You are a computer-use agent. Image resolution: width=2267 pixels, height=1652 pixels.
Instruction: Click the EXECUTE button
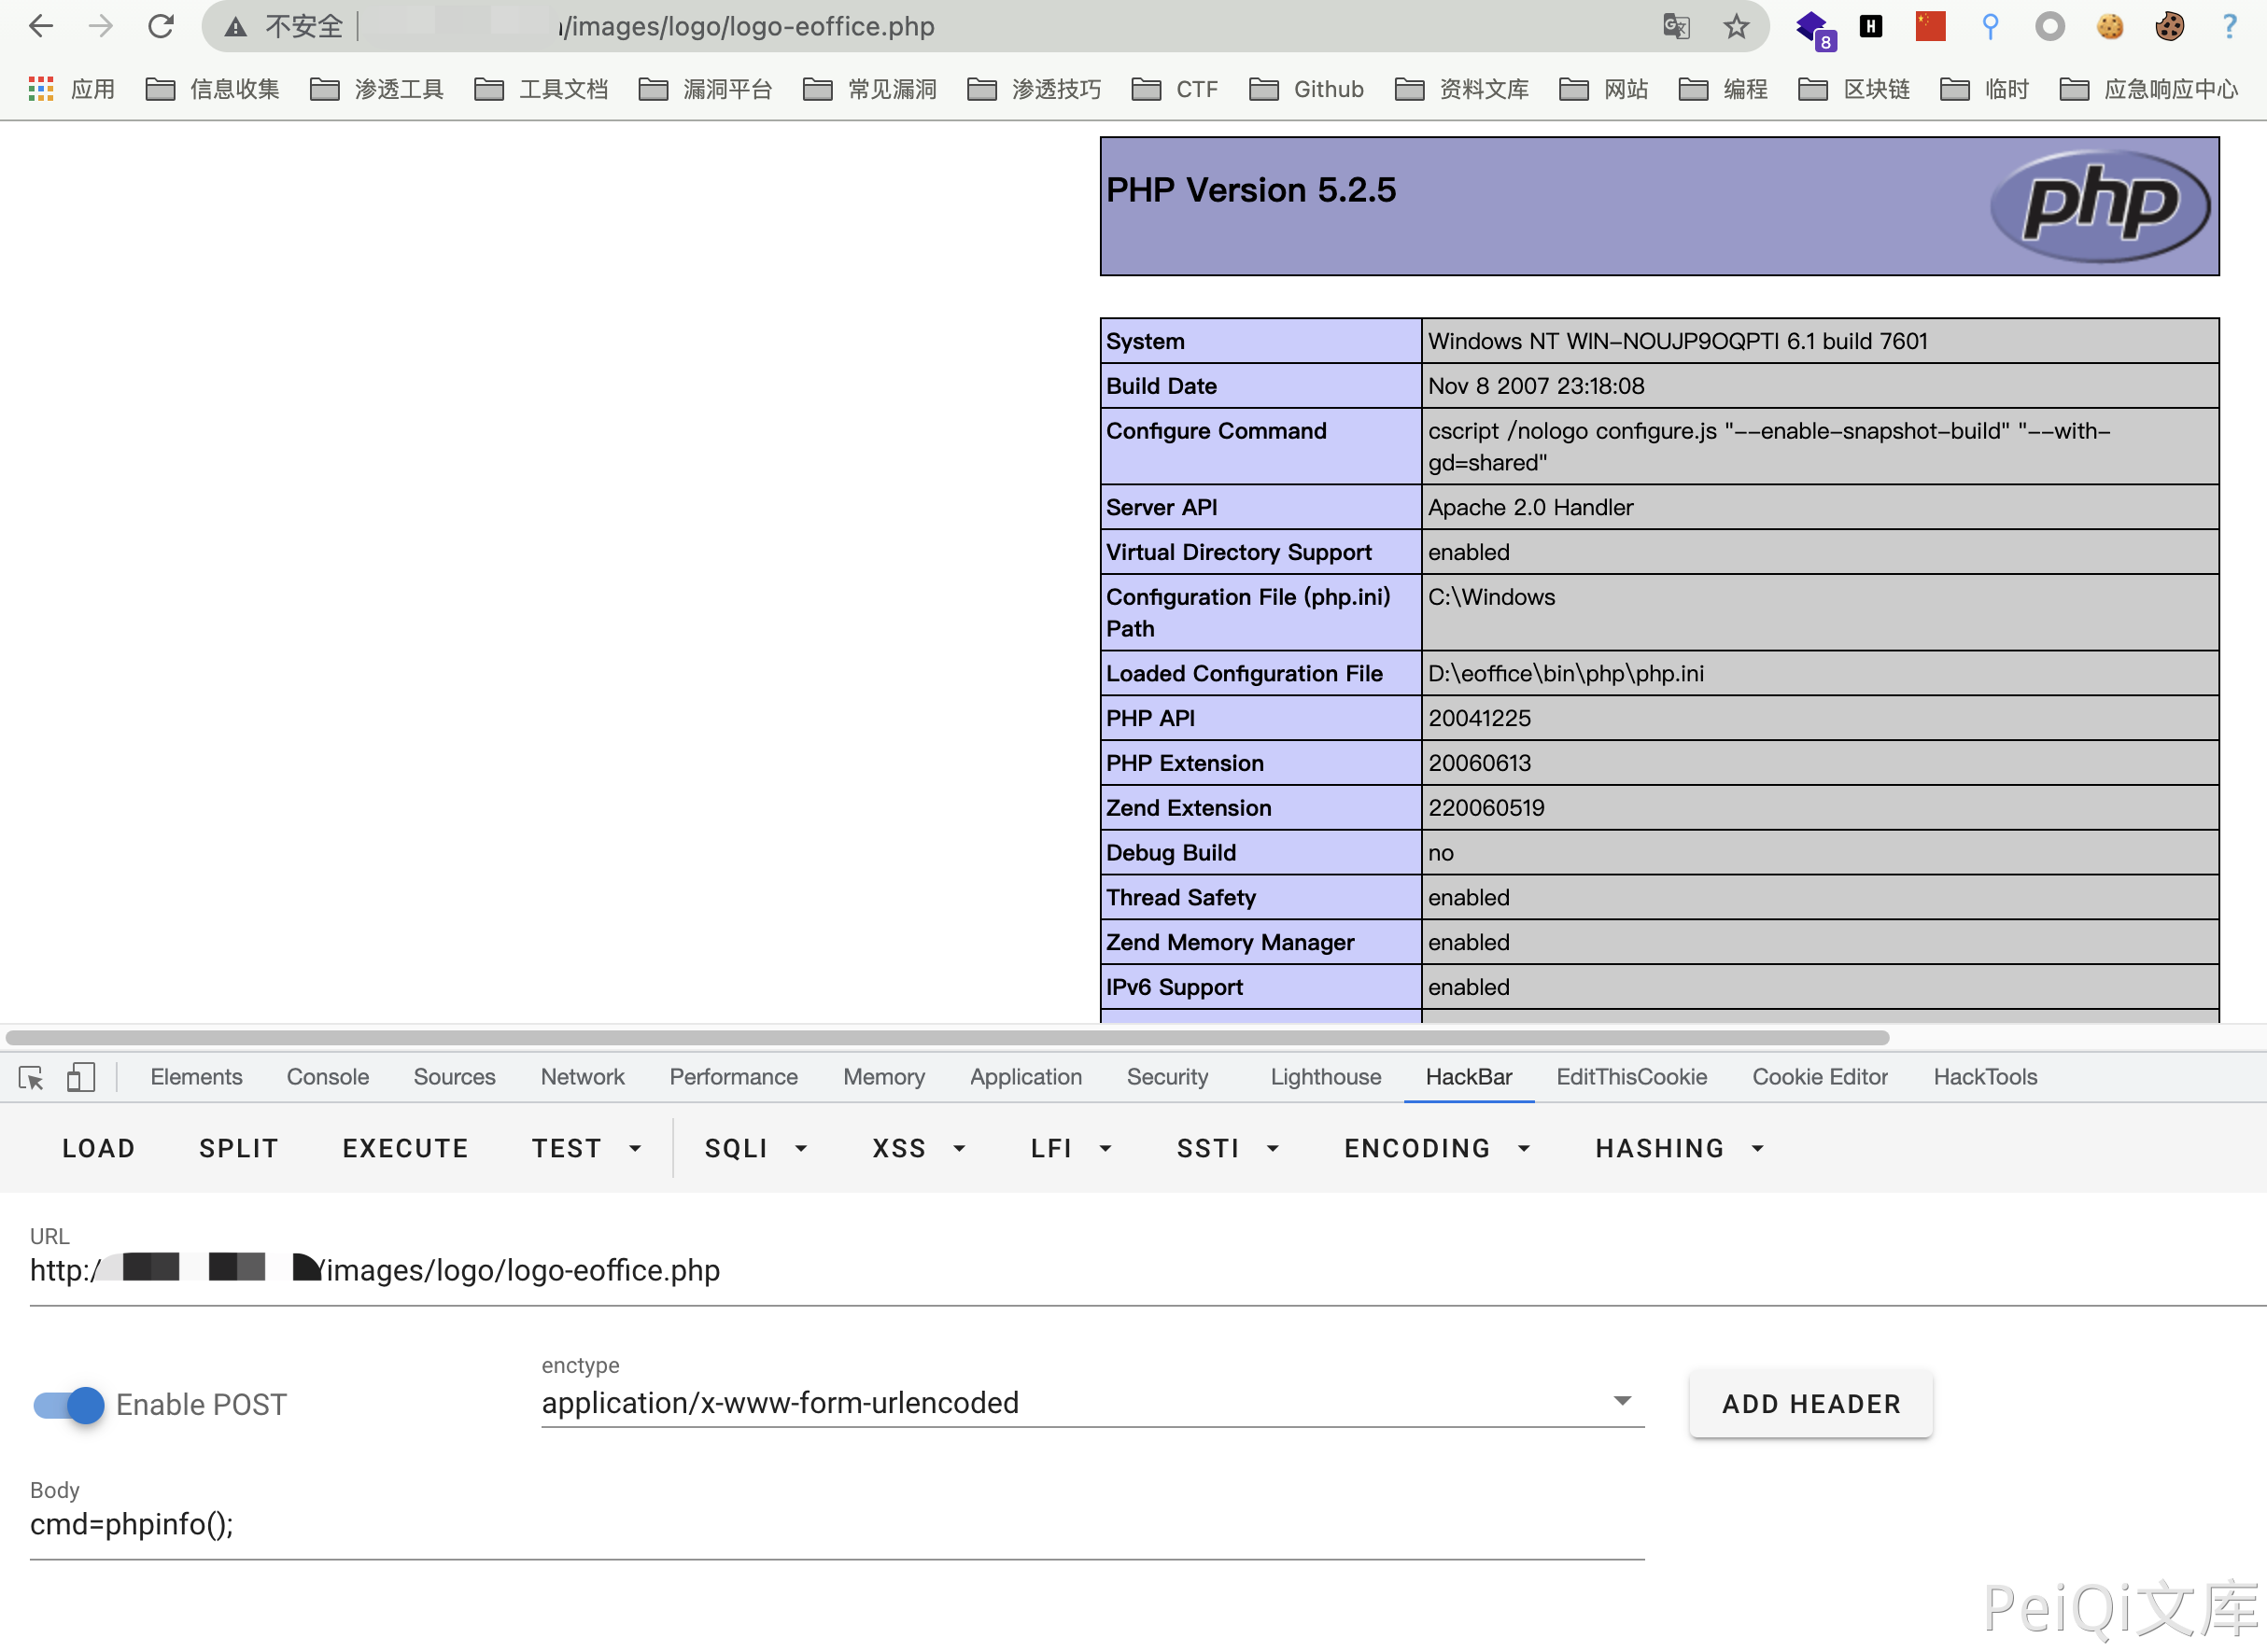click(405, 1148)
